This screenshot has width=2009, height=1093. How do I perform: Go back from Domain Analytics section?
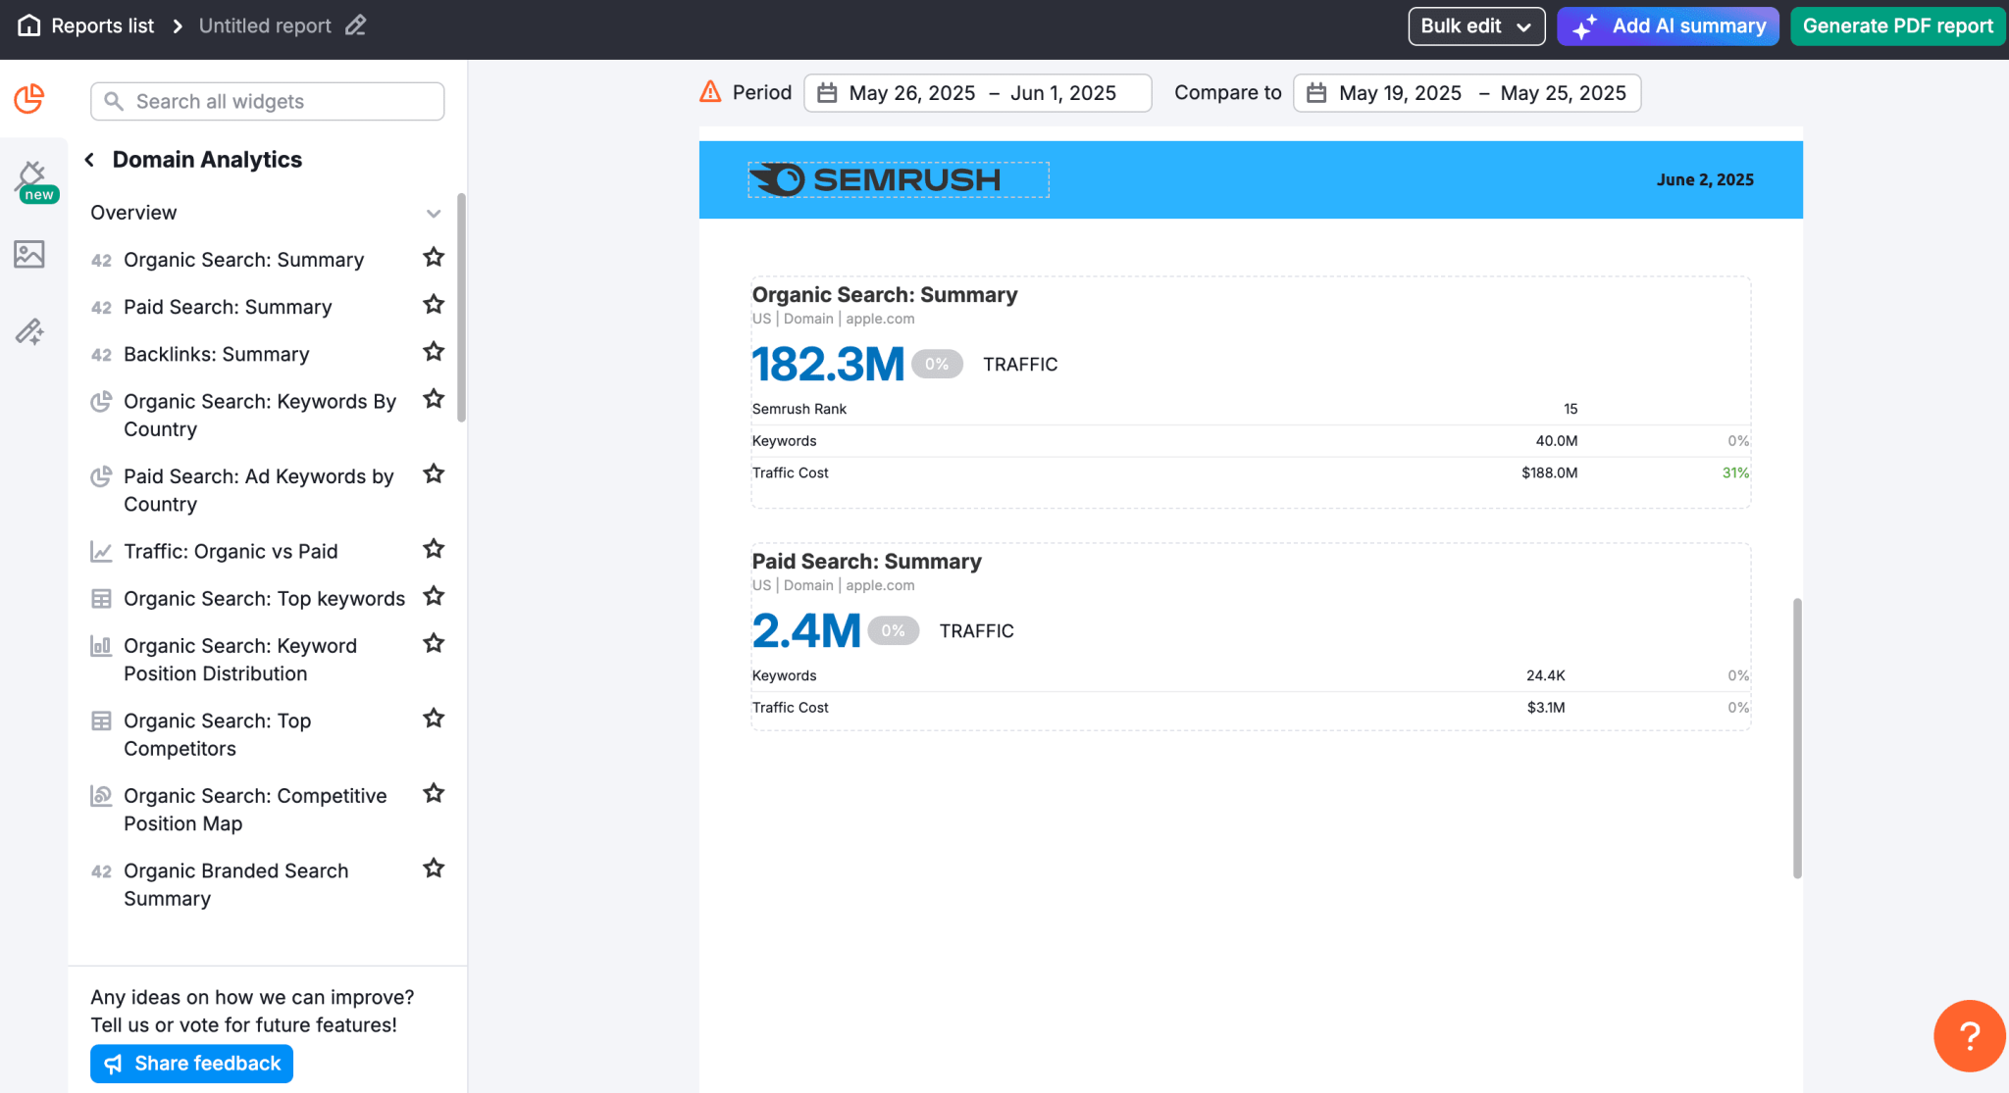(91, 159)
